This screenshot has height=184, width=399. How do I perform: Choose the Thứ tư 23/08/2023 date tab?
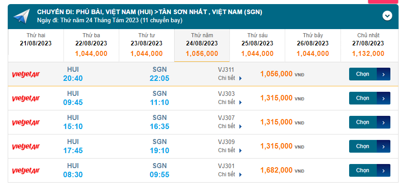(x=146, y=45)
